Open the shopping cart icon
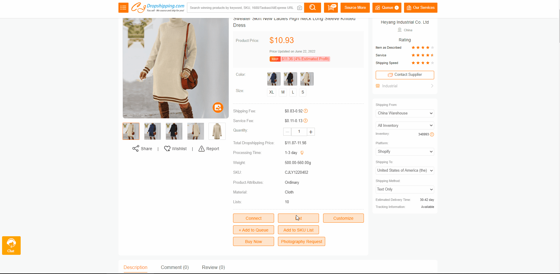 (331, 8)
